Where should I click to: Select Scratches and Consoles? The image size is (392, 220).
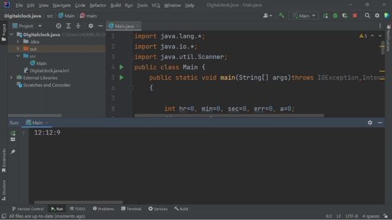[x=43, y=85]
